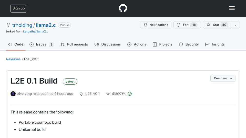The height and width of the screenshot is (138, 246).
Task: Click the green verified checkmark icon
Action: [x=130, y=94]
